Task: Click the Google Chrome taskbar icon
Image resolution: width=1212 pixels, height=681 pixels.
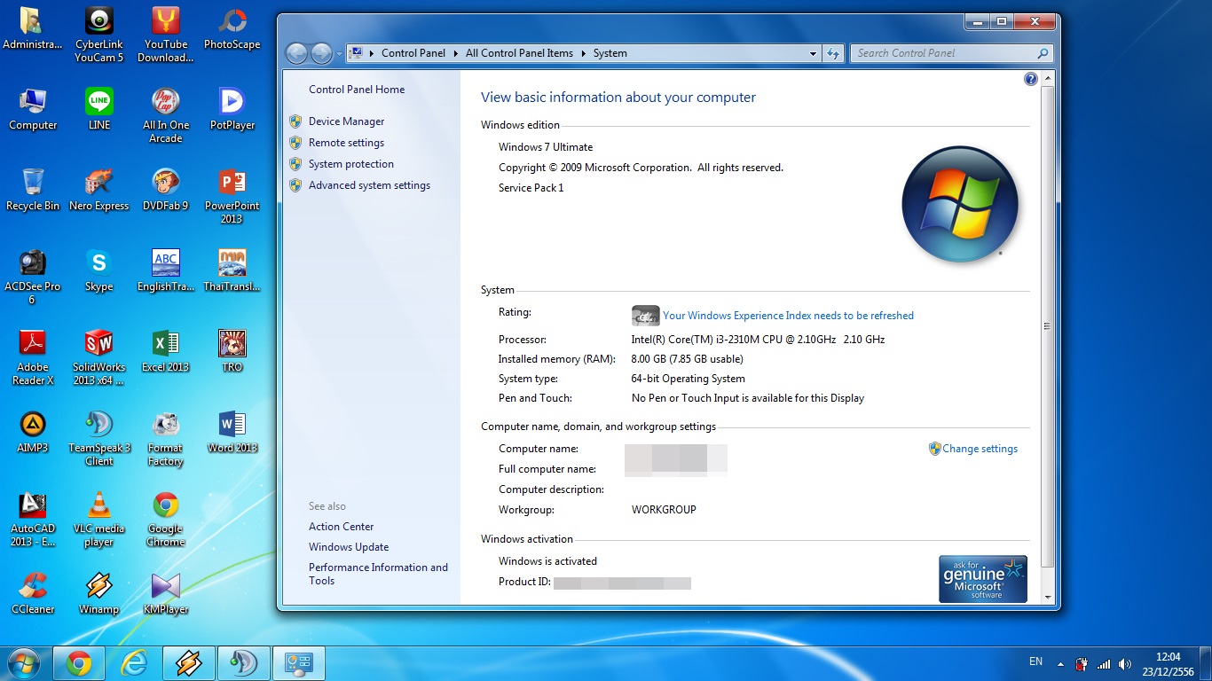Action: tap(79, 663)
